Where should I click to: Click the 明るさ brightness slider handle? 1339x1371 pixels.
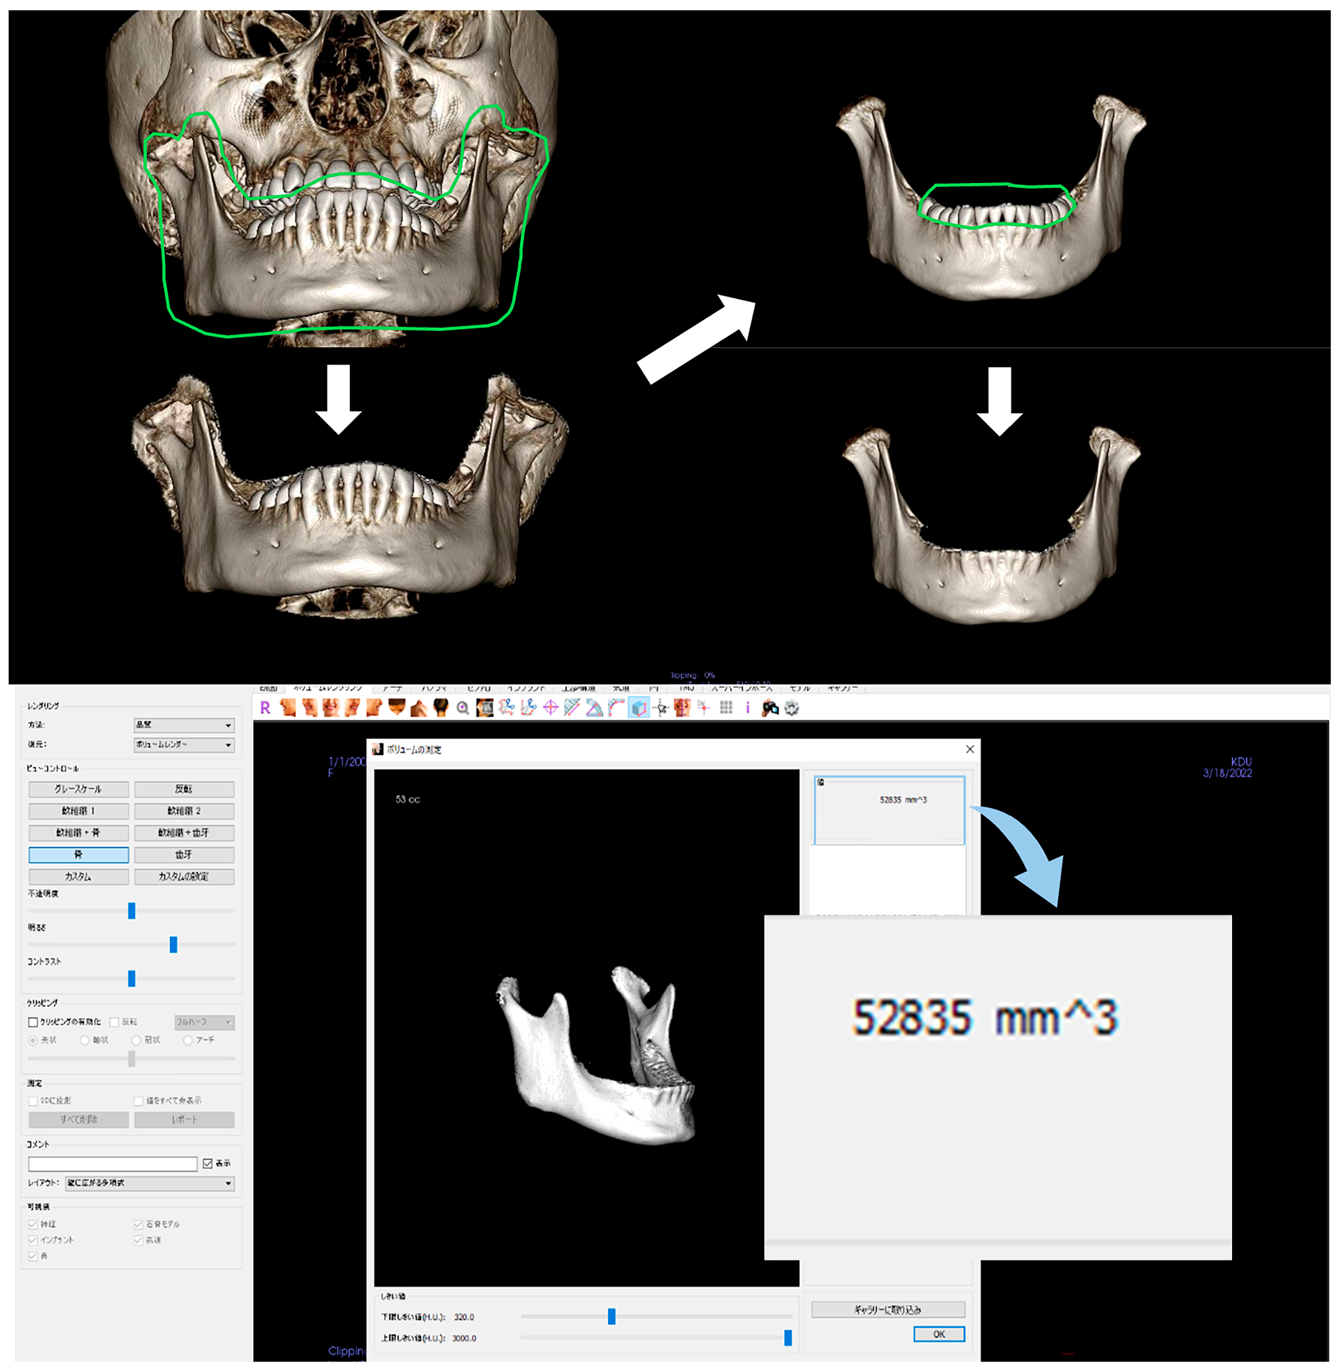tap(174, 944)
